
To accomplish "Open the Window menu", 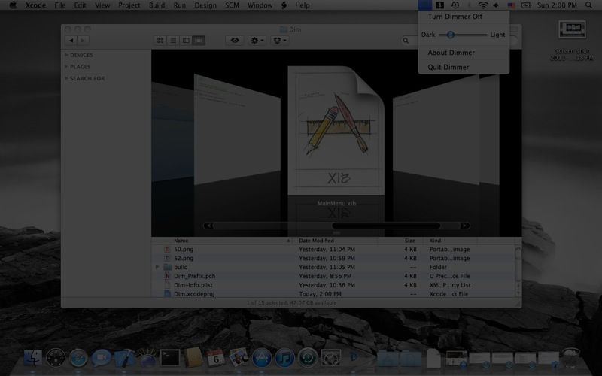I will click(x=260, y=5).
